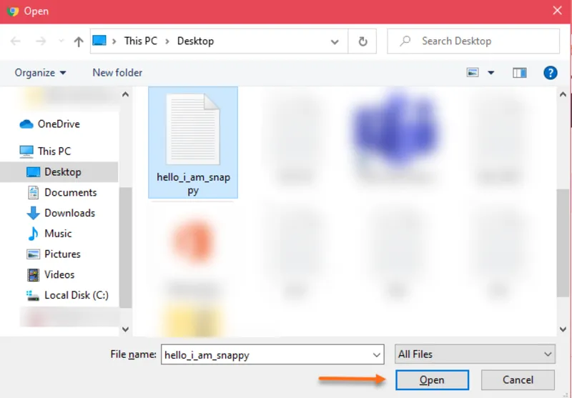572x398 pixels.
Task: Click the Back navigation arrow
Action: pyautogui.click(x=16, y=41)
